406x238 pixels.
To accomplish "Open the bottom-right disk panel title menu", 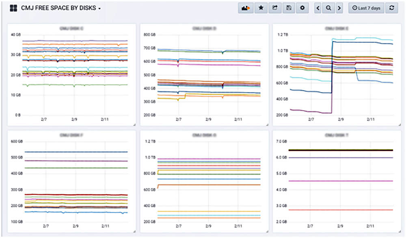I will (337, 135).
